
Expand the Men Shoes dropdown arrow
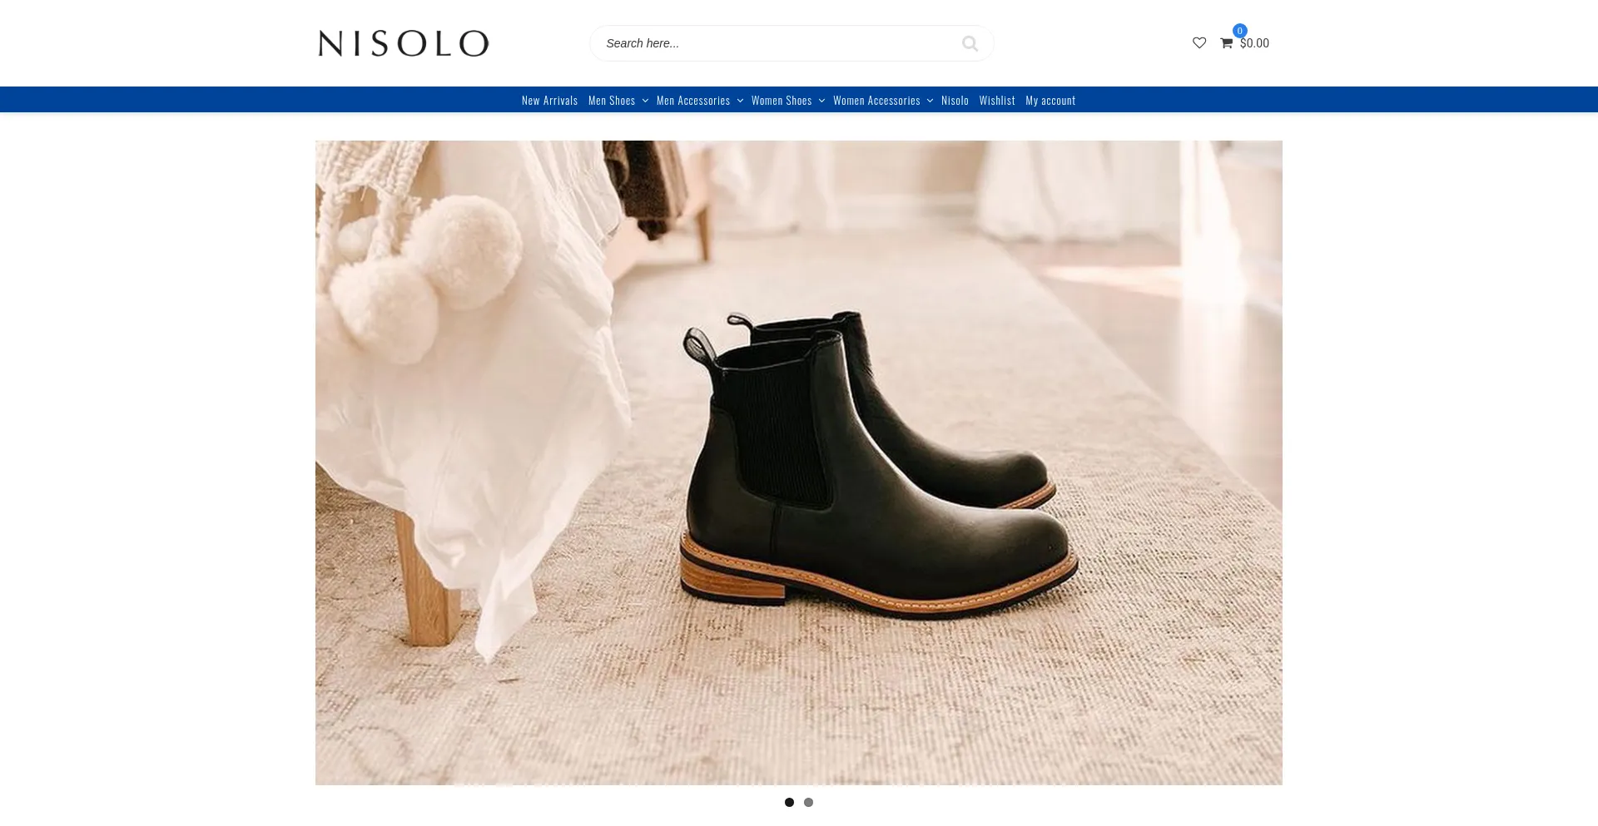click(x=645, y=101)
